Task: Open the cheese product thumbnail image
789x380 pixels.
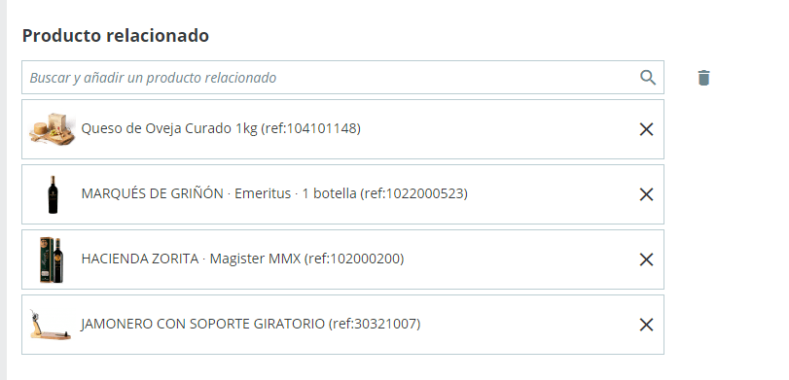Action: point(53,129)
